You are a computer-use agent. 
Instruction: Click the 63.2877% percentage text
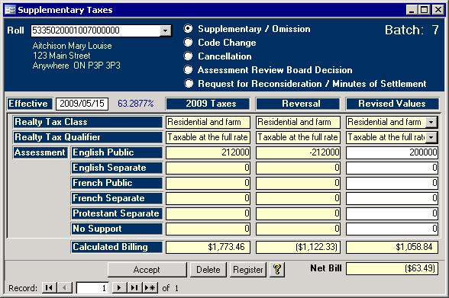(x=136, y=104)
